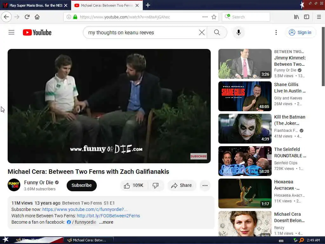Click the video player to pause
325x244 pixels.
(x=109, y=106)
